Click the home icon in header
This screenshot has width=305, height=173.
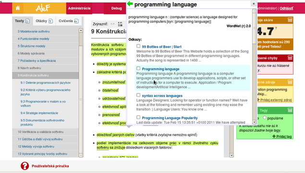pyautogui.click(x=18, y=8)
